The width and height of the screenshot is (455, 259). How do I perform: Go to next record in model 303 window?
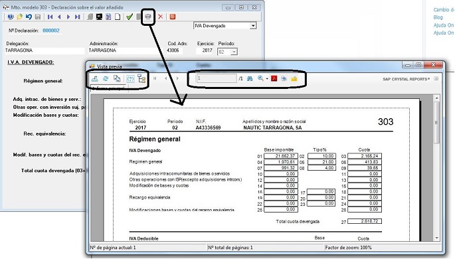coord(68,17)
